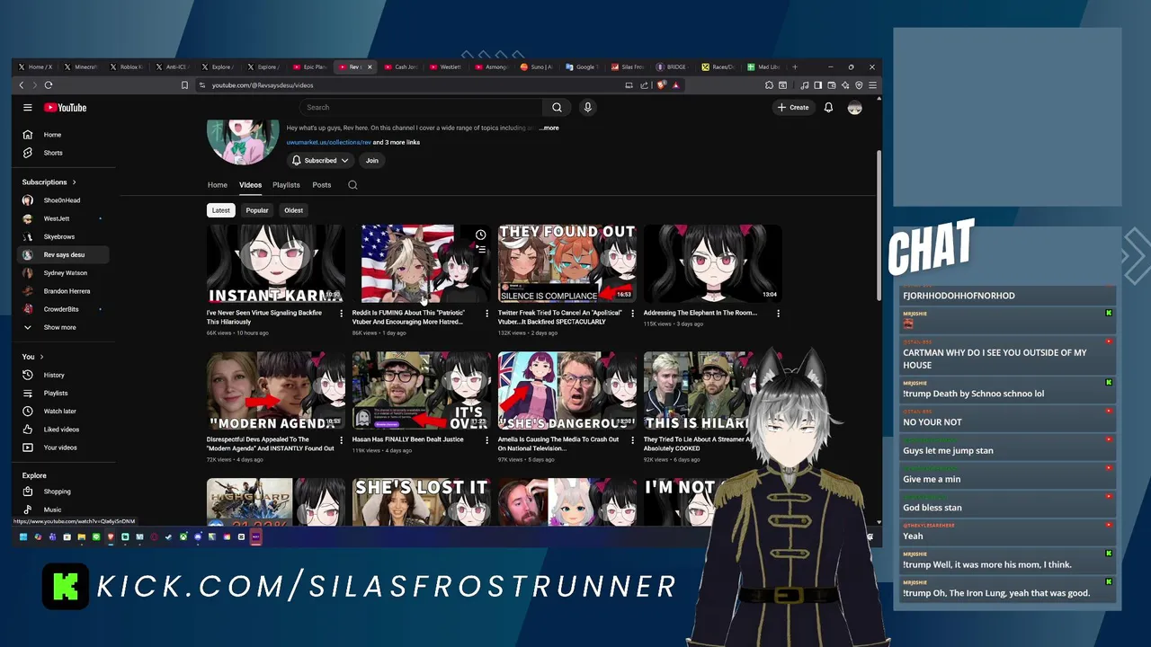Open the browser main menu
Screen dimensions: 1151x647
pos(872,85)
